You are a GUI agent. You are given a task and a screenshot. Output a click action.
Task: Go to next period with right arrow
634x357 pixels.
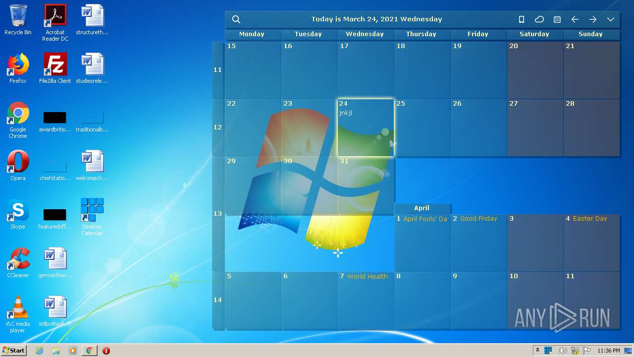593,19
